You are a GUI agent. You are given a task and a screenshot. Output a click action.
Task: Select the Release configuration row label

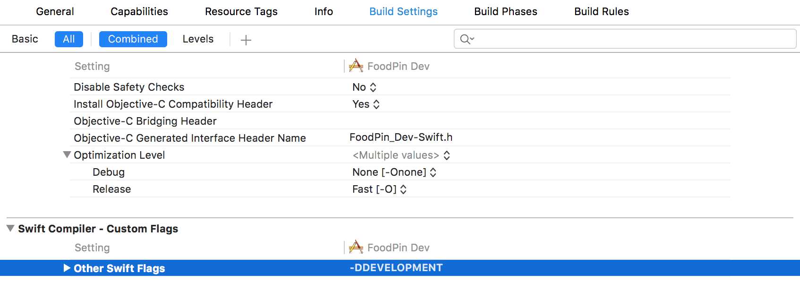(x=112, y=189)
